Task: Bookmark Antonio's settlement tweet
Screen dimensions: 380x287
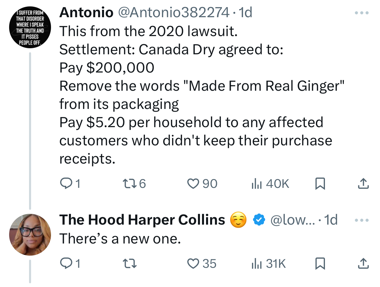Action: point(320,184)
